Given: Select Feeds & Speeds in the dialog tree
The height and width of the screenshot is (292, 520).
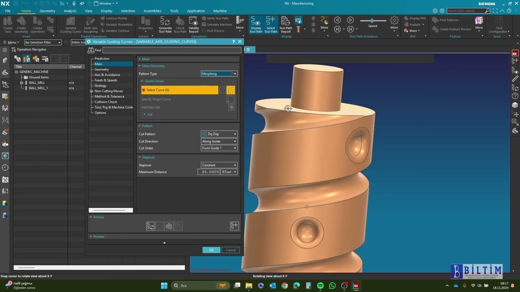Looking at the screenshot, I should [x=106, y=80].
